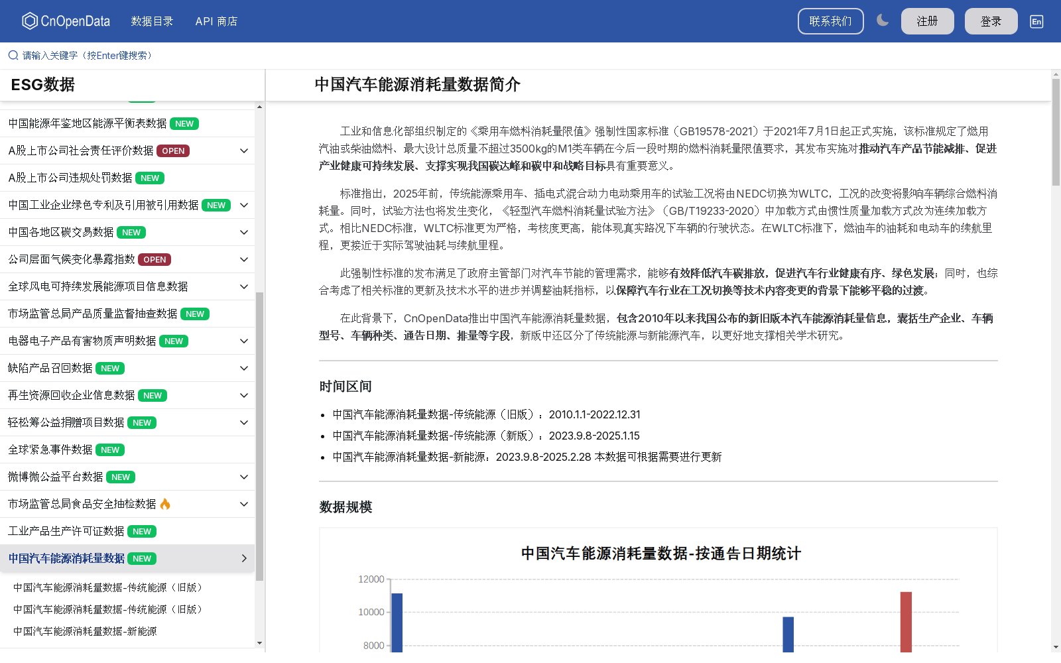This screenshot has height=663, width=1061.
Task: Click the ESG数据 sidebar heading
Action: click(42, 85)
